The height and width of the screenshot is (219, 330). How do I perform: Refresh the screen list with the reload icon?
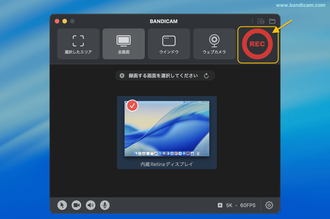point(206,76)
